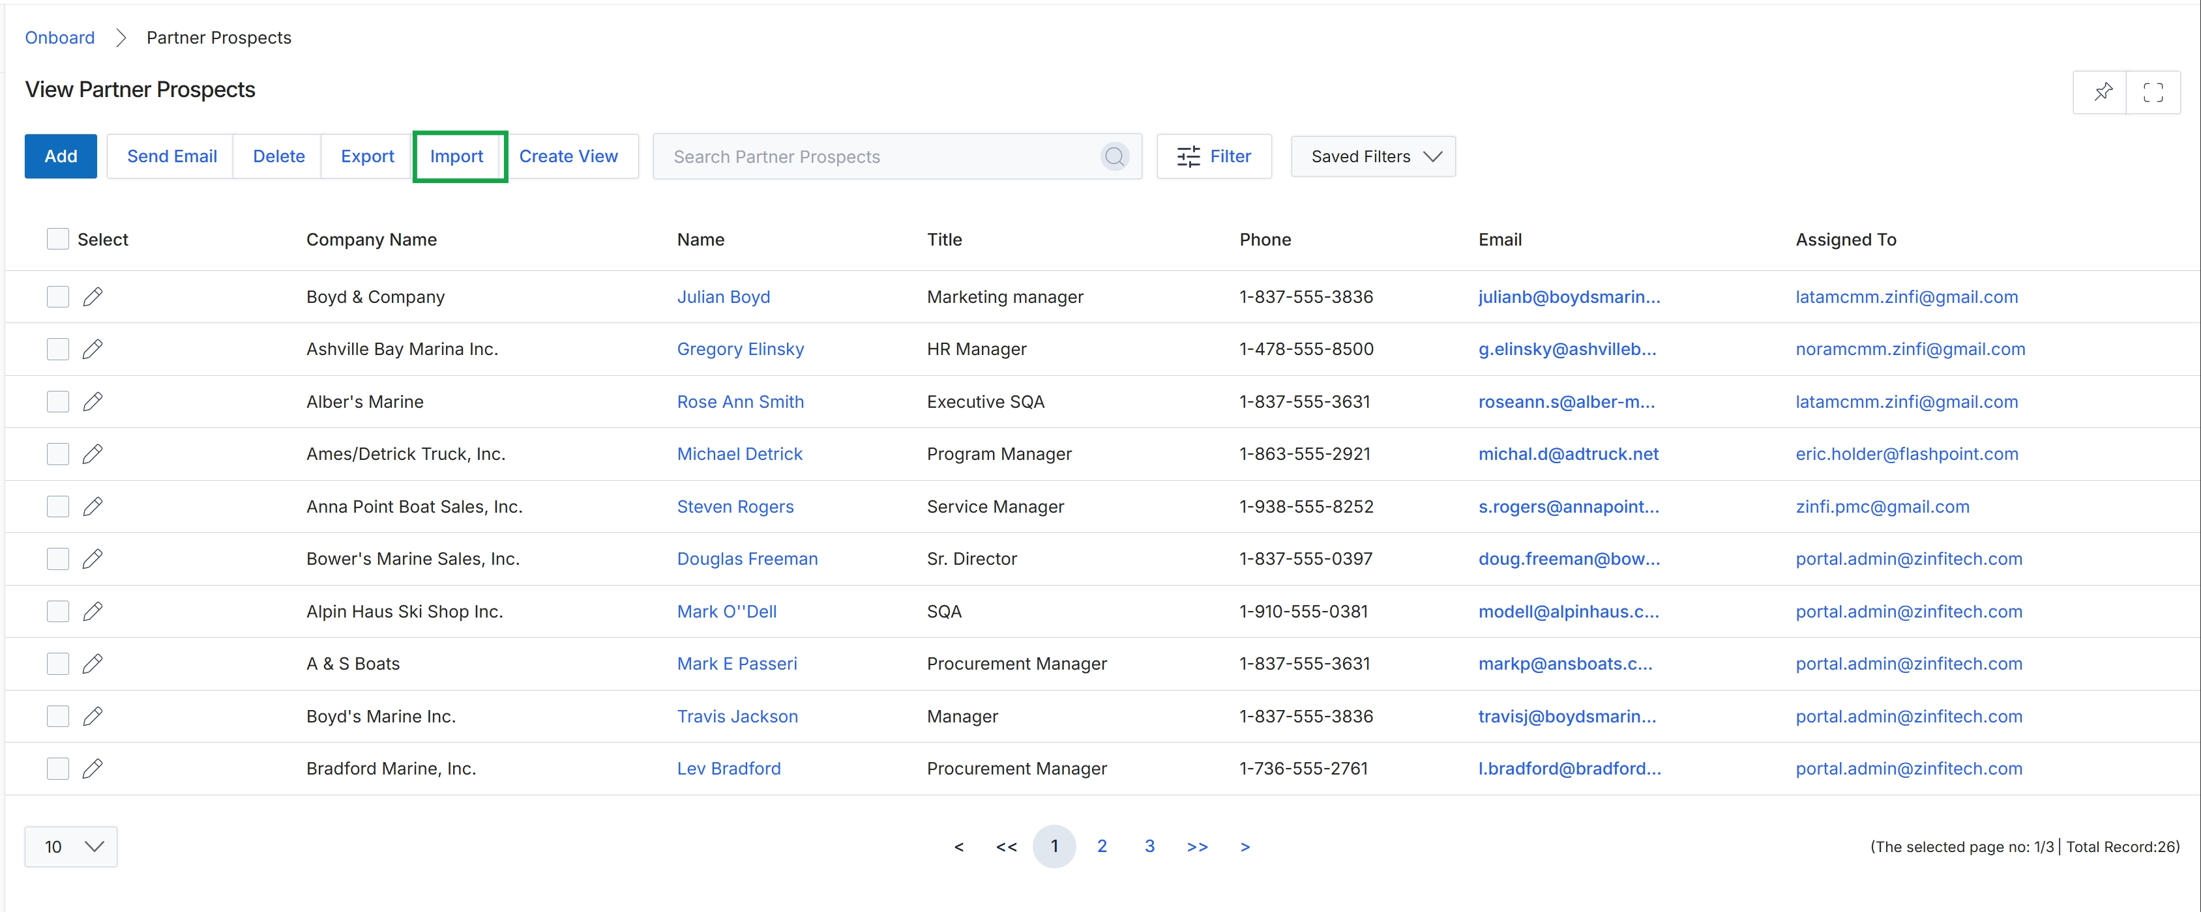Open Mark E Passeri contact link
2201x912 pixels.
[737, 664]
